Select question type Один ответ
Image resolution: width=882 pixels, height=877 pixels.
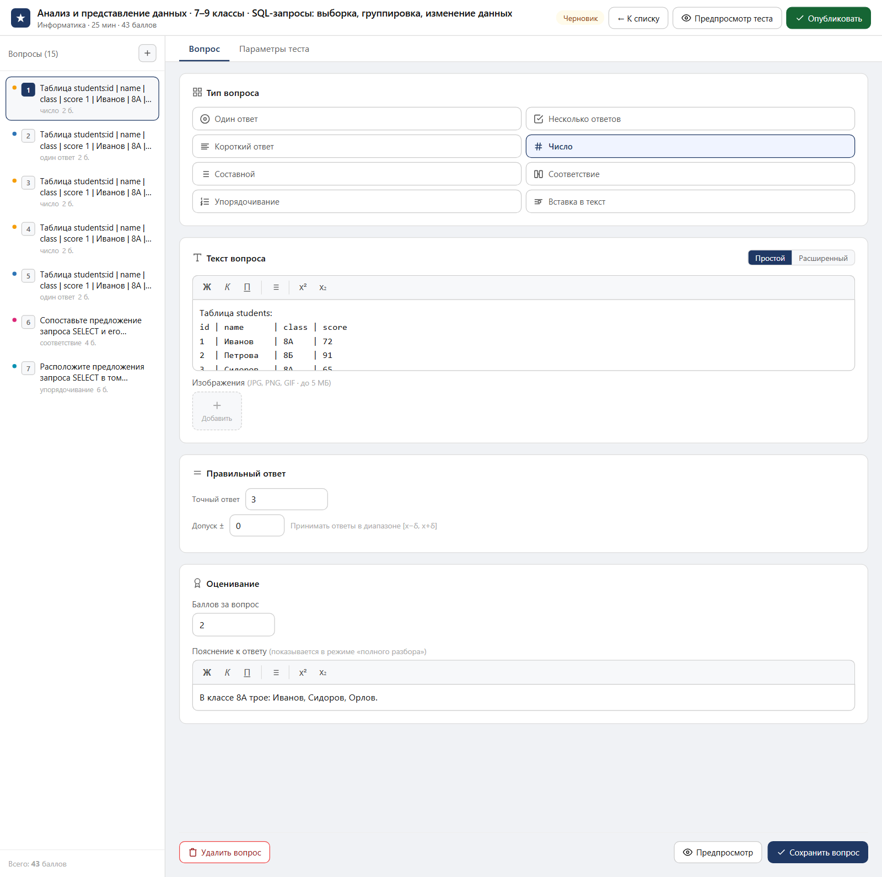coord(357,119)
